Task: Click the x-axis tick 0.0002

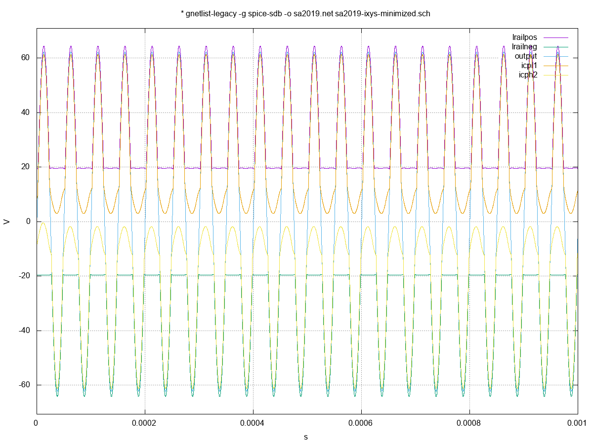Action: (144, 423)
